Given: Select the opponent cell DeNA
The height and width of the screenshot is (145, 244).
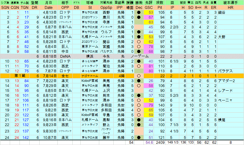Looking at the screenshot, I should click(65, 56).
